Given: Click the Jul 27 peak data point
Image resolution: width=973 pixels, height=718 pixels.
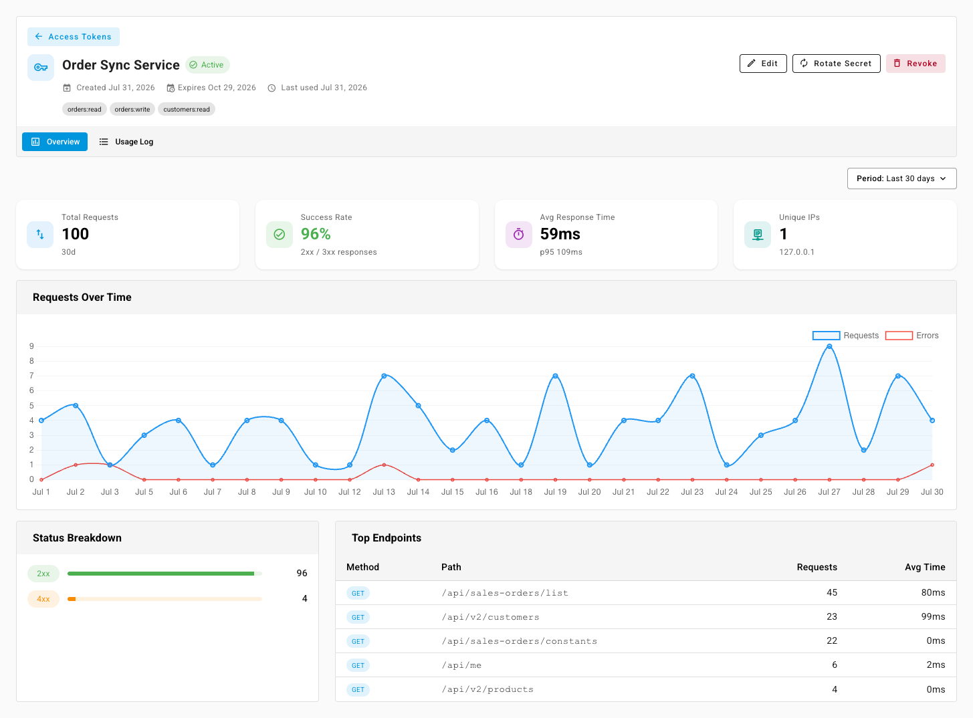Looking at the screenshot, I should click(829, 346).
